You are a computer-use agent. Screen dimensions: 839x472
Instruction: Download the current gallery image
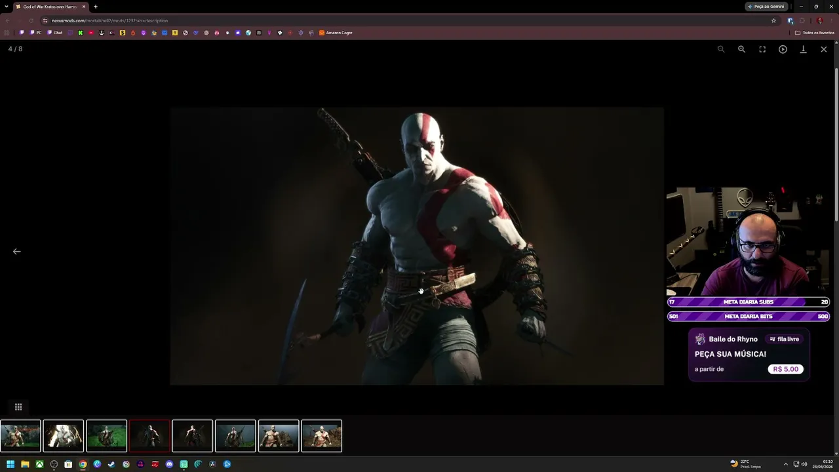point(803,49)
